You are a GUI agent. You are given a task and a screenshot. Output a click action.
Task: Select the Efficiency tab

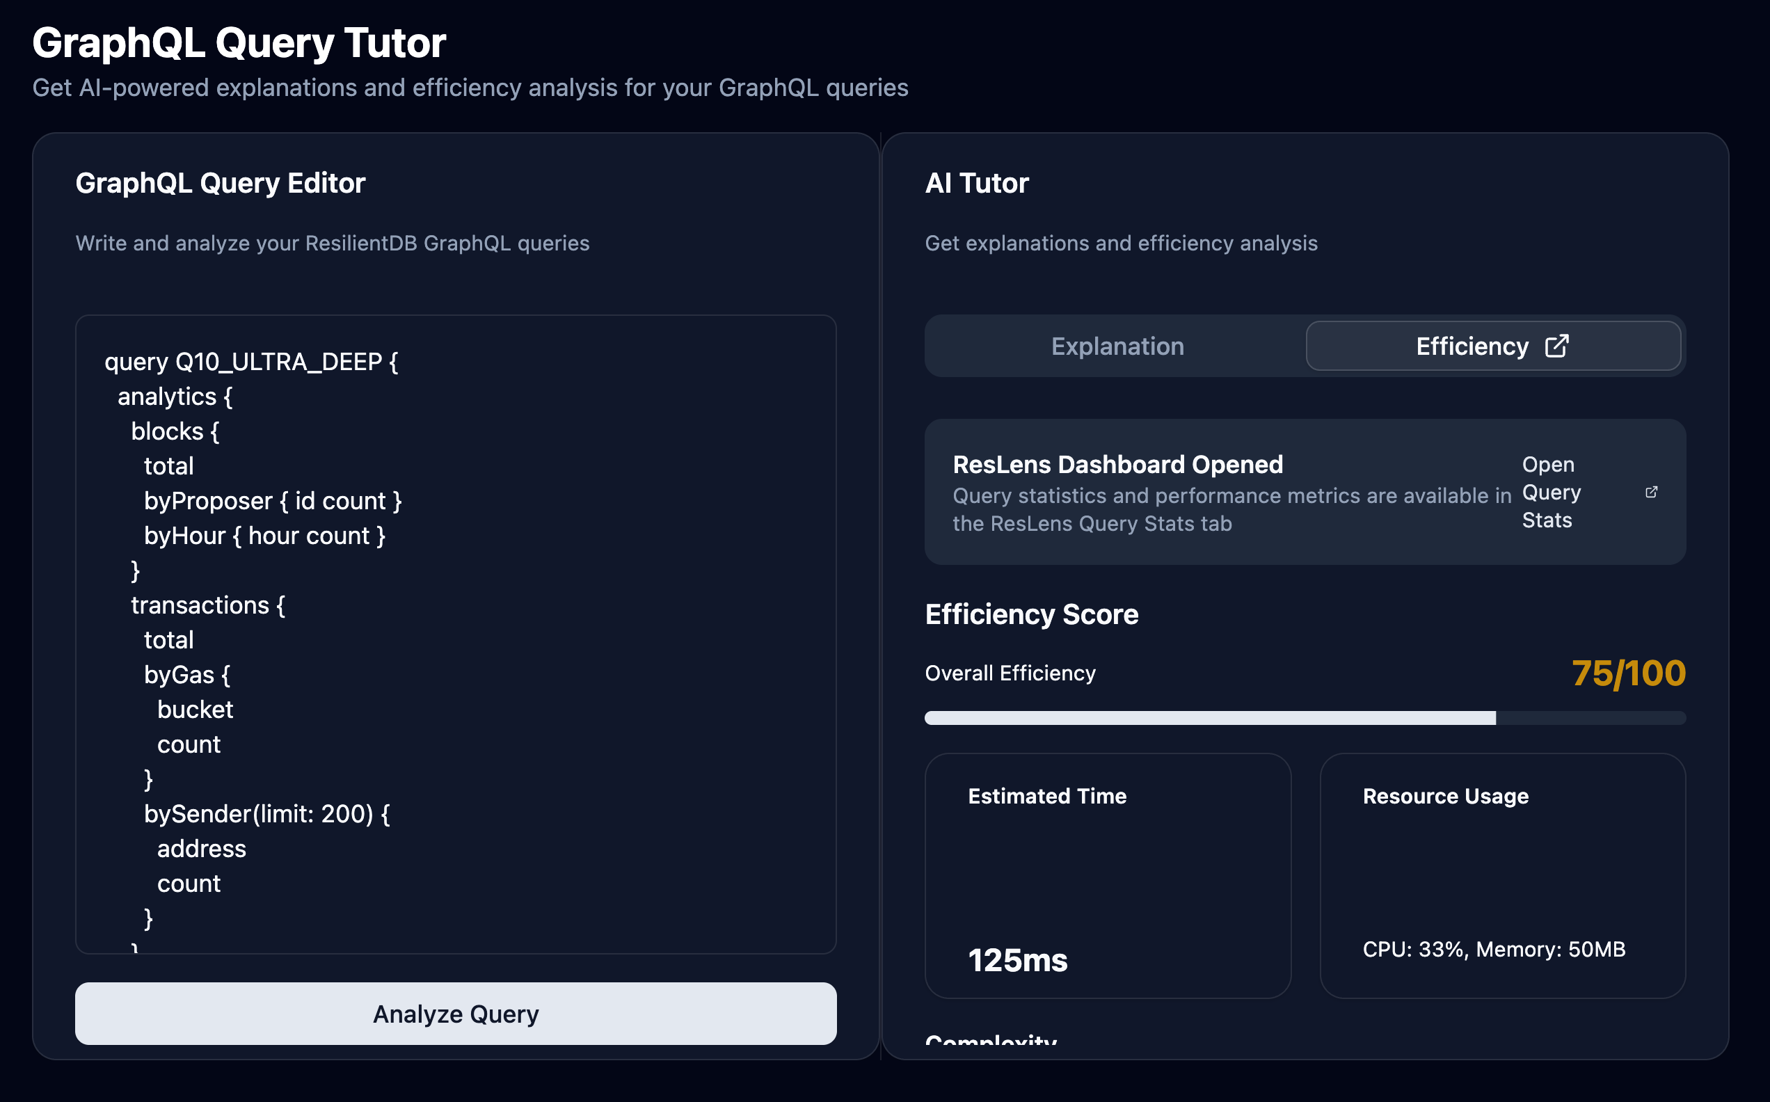(x=1472, y=346)
